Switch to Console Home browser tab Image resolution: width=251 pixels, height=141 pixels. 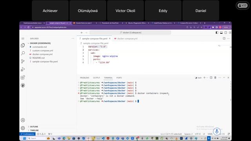pos(85,23)
